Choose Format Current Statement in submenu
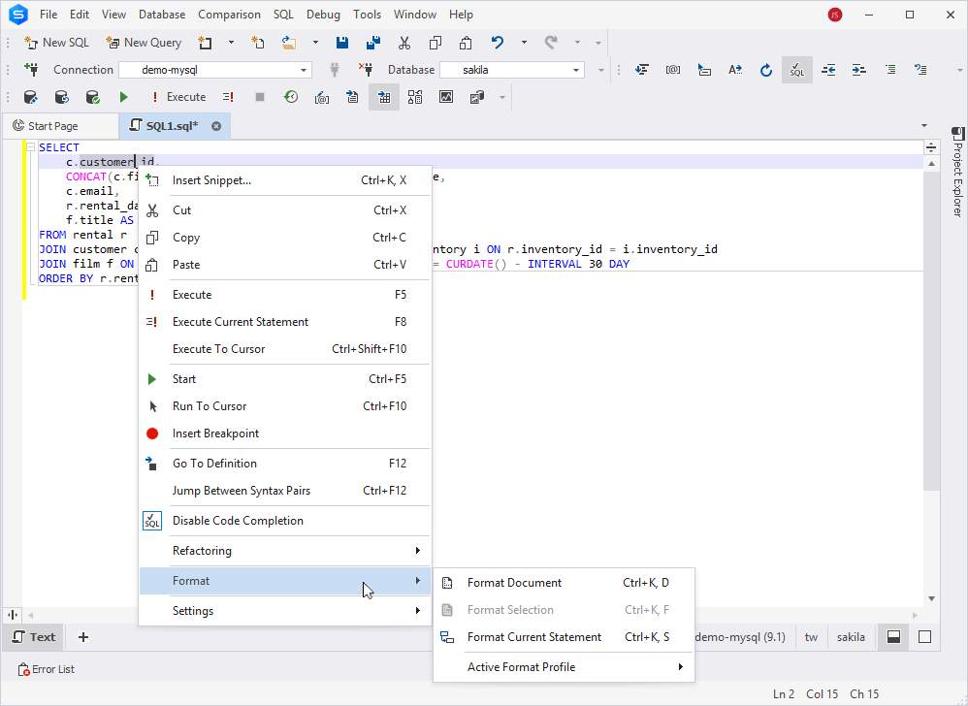 tap(565, 637)
